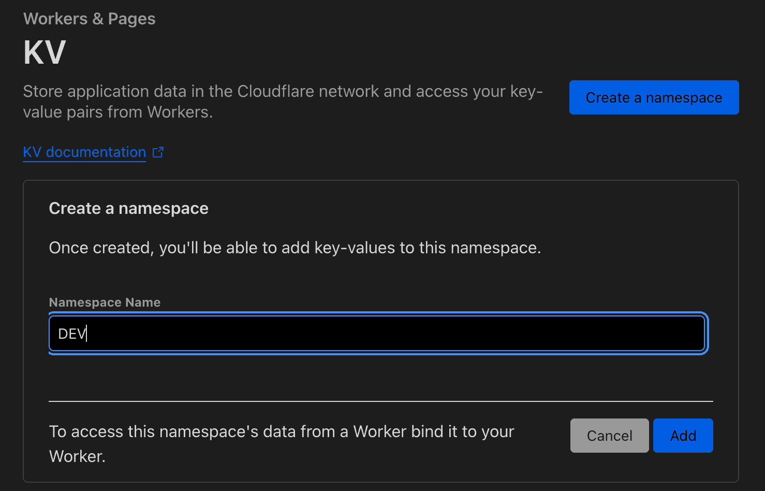Click the Workers & Pages breadcrumb text
This screenshot has height=491, width=765.
click(90, 19)
